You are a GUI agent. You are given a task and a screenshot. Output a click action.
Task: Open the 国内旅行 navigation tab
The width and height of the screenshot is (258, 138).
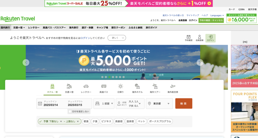tap(5, 28)
